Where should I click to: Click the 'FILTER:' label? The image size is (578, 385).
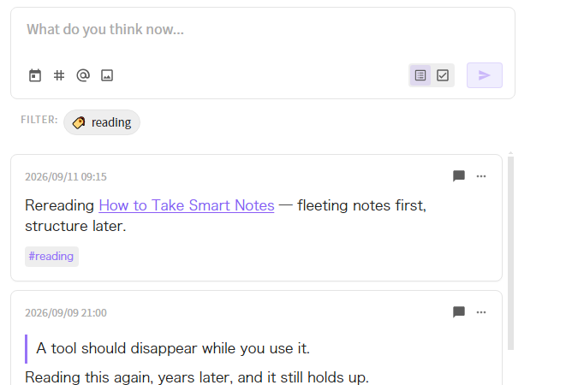tap(39, 120)
